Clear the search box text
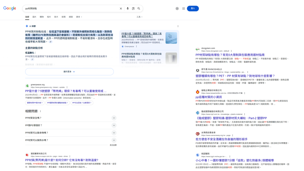Screen dimensions: 304x171 point(121,9)
